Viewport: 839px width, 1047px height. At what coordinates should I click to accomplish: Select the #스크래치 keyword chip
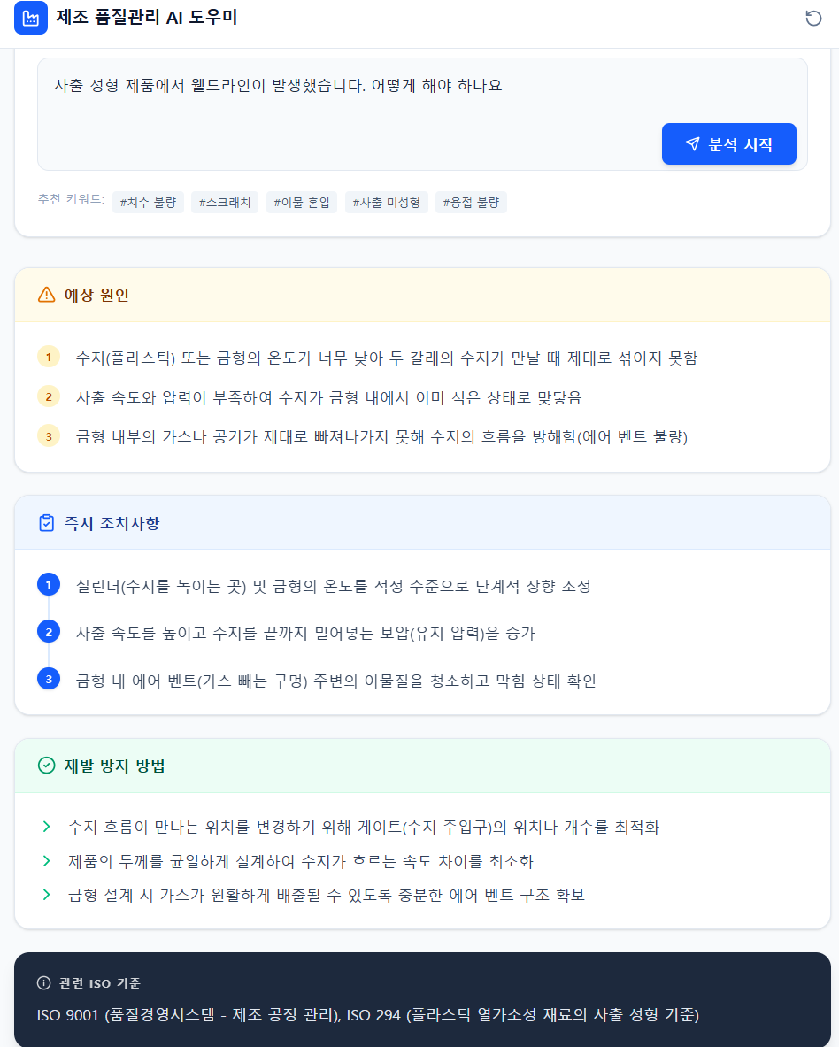click(225, 203)
